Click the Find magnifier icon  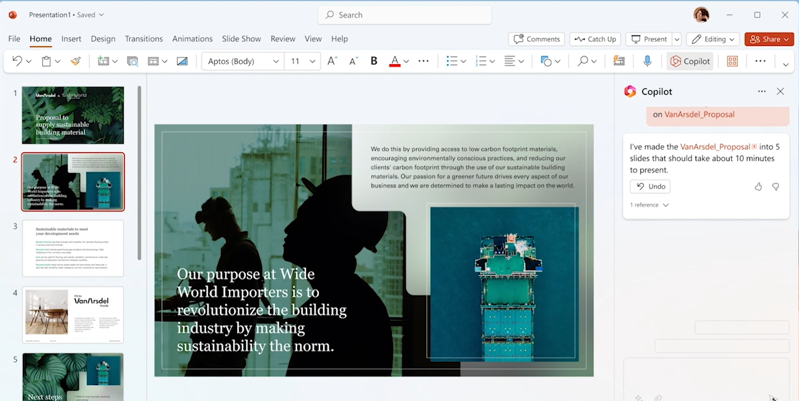pos(583,61)
